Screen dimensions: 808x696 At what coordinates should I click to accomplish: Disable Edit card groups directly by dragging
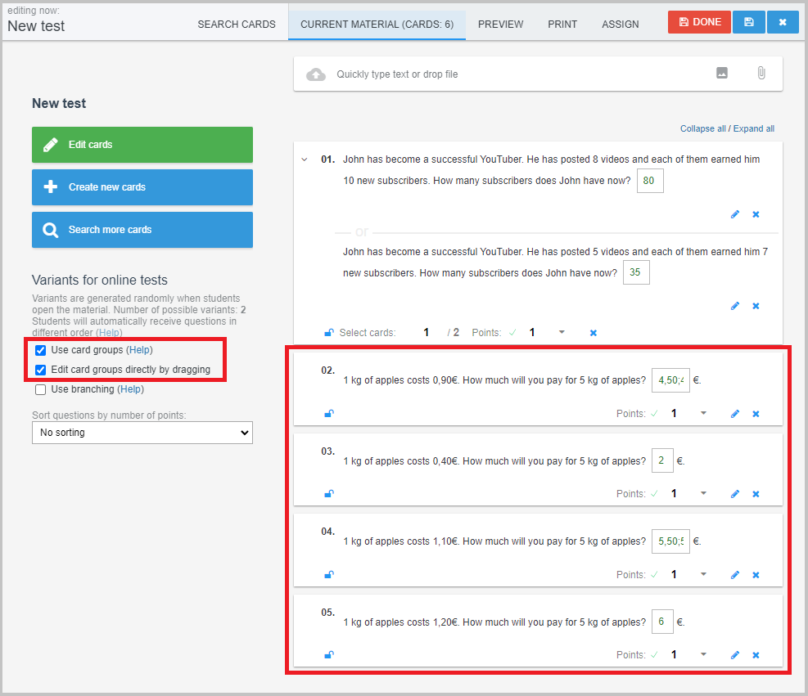coord(41,370)
